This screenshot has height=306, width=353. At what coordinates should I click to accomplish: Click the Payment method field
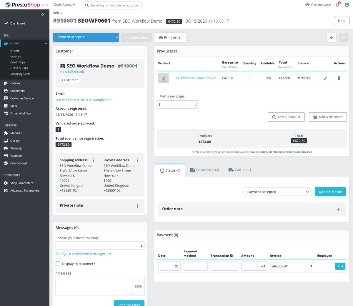coord(195,266)
